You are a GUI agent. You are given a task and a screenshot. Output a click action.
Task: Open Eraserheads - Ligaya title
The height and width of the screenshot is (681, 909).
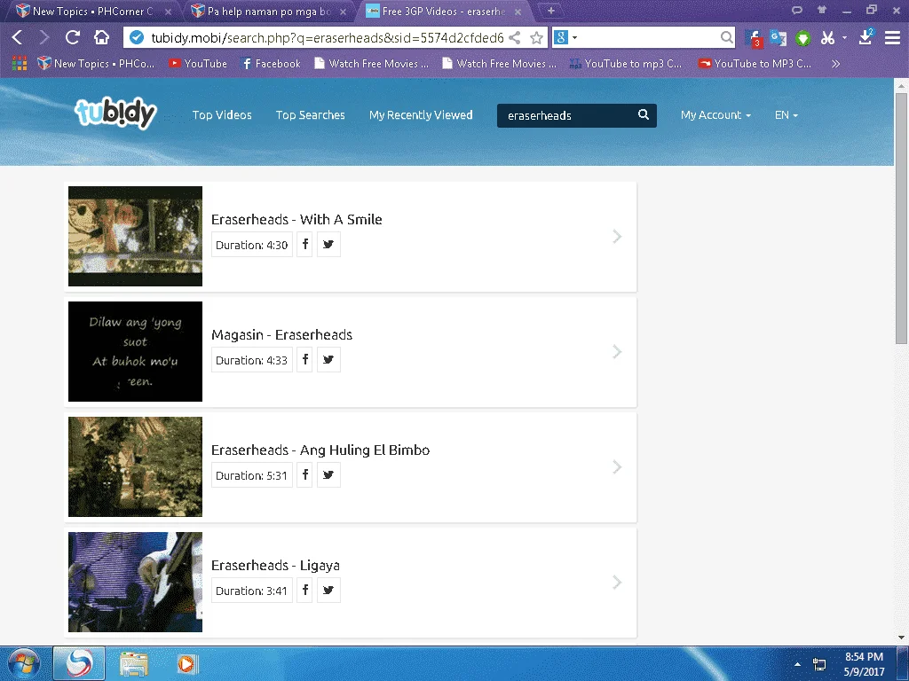275,565
